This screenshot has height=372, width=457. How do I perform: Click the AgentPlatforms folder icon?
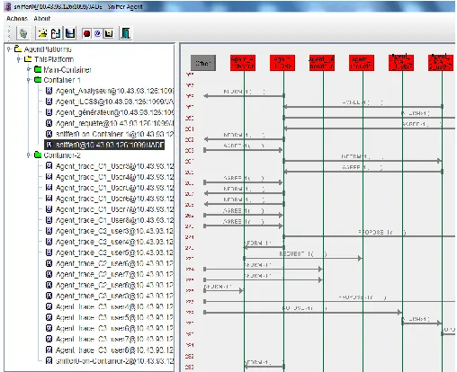[18, 49]
